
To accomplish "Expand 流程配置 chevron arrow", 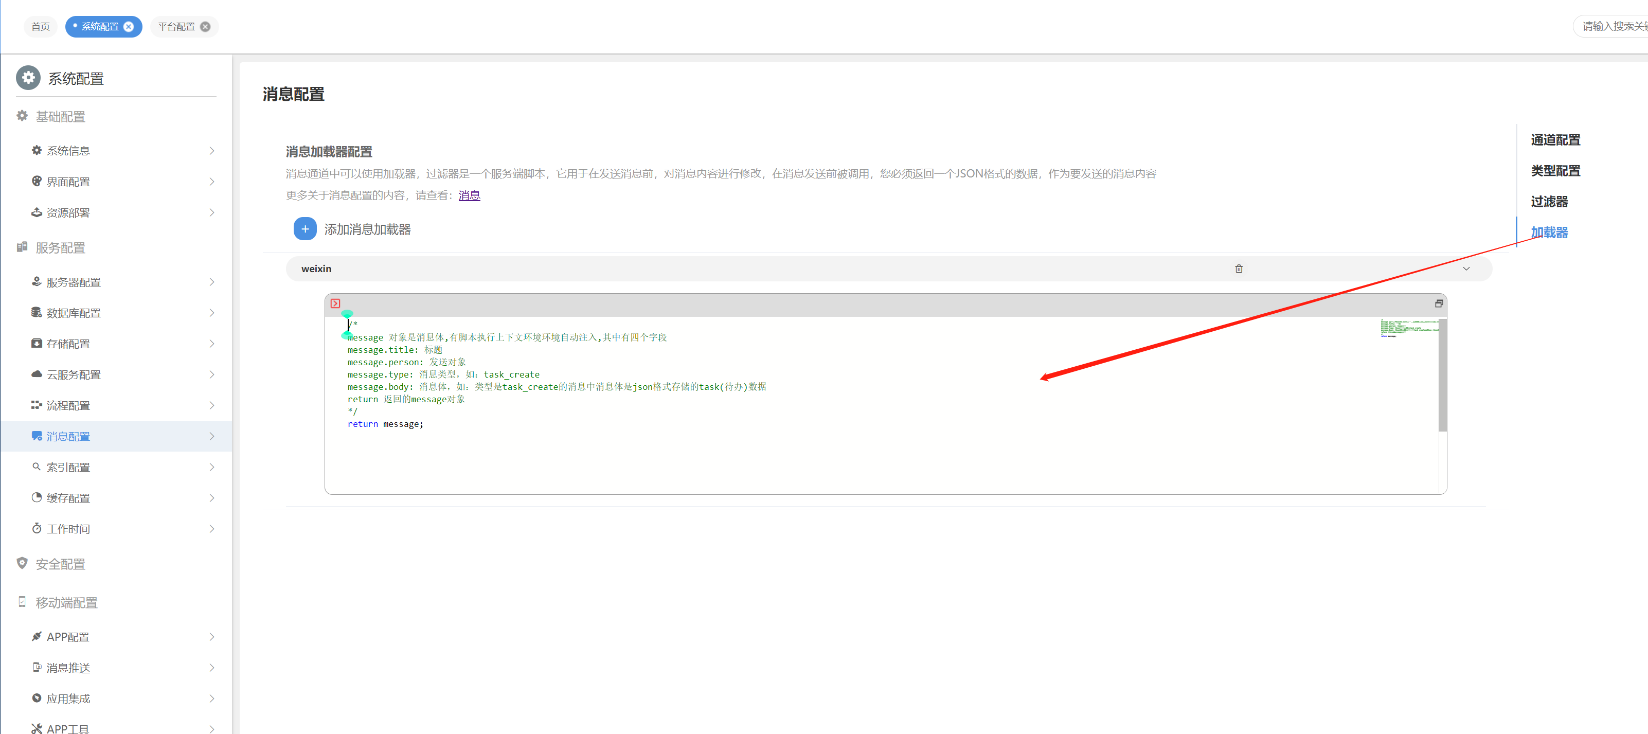I will (212, 406).
